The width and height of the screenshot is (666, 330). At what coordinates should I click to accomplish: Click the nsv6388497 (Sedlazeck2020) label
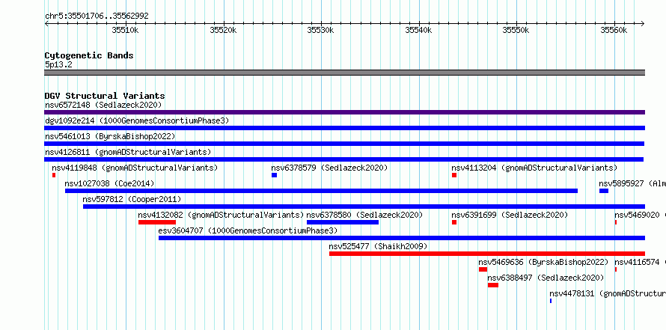point(546,278)
